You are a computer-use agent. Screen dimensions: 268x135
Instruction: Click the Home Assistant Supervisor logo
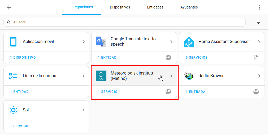(189, 42)
